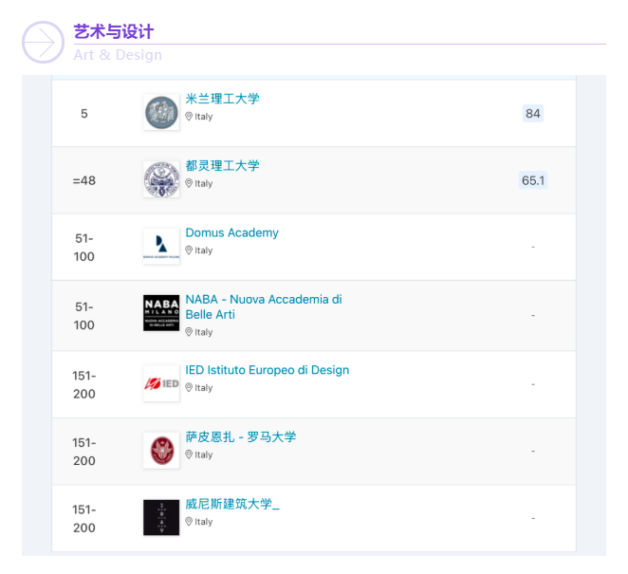Viewport: 628px width, 574px height.
Task: Open the 米兰理工大学 university link
Action: click(x=222, y=99)
